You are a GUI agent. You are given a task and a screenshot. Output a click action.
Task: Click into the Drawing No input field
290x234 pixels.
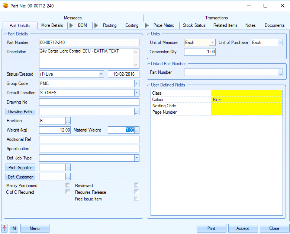point(89,102)
